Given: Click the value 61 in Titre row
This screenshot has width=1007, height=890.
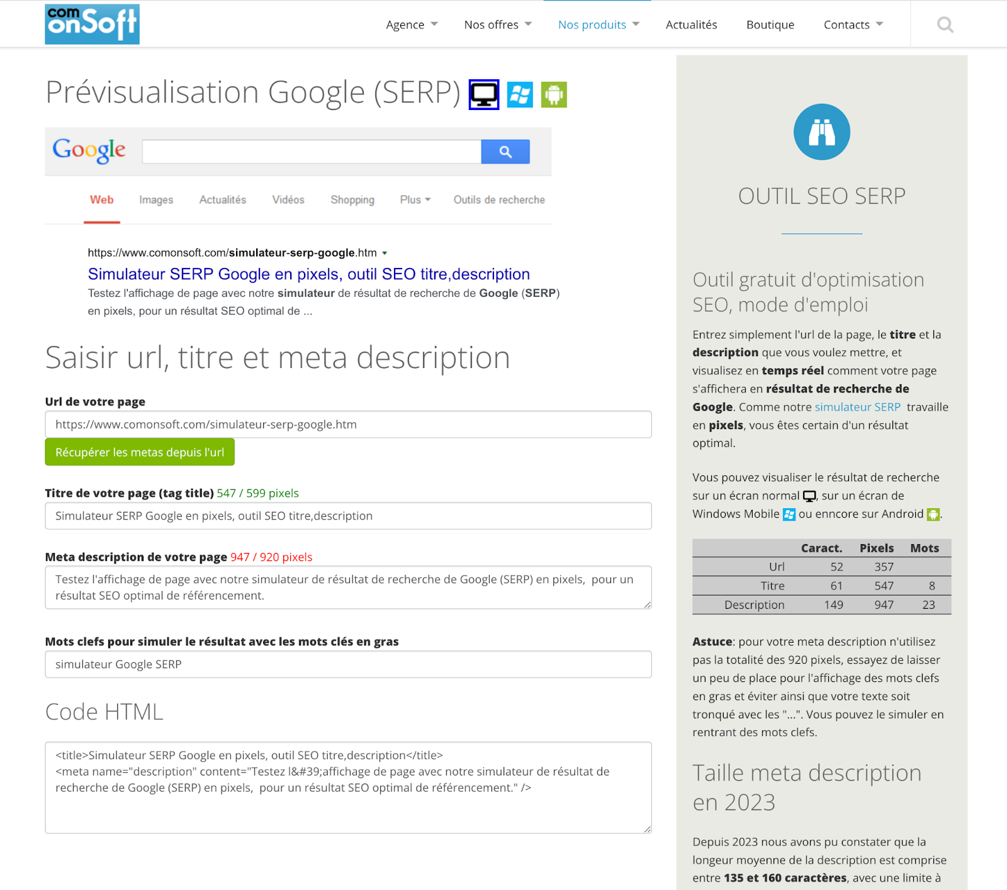Looking at the screenshot, I should 836,586.
